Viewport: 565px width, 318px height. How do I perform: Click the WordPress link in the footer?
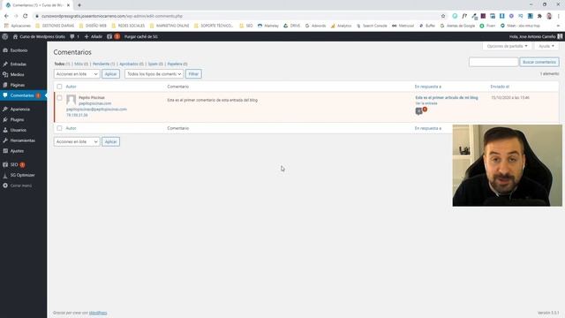(98, 313)
